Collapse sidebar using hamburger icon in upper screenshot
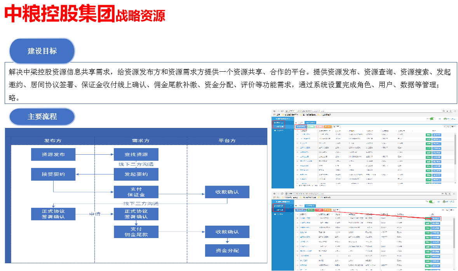The image size is (458, 271). [296, 123]
